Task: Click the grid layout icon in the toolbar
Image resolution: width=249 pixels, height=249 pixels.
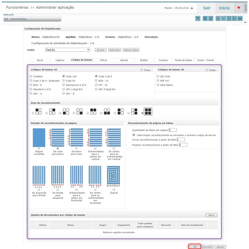Action: coord(218,18)
